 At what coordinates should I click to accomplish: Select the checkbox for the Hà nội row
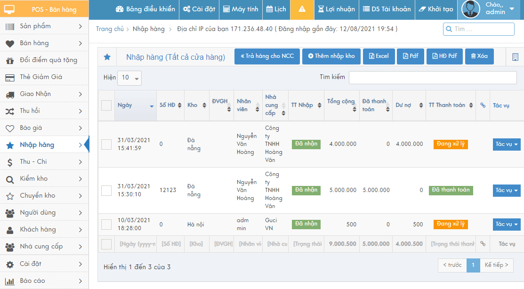[106, 224]
